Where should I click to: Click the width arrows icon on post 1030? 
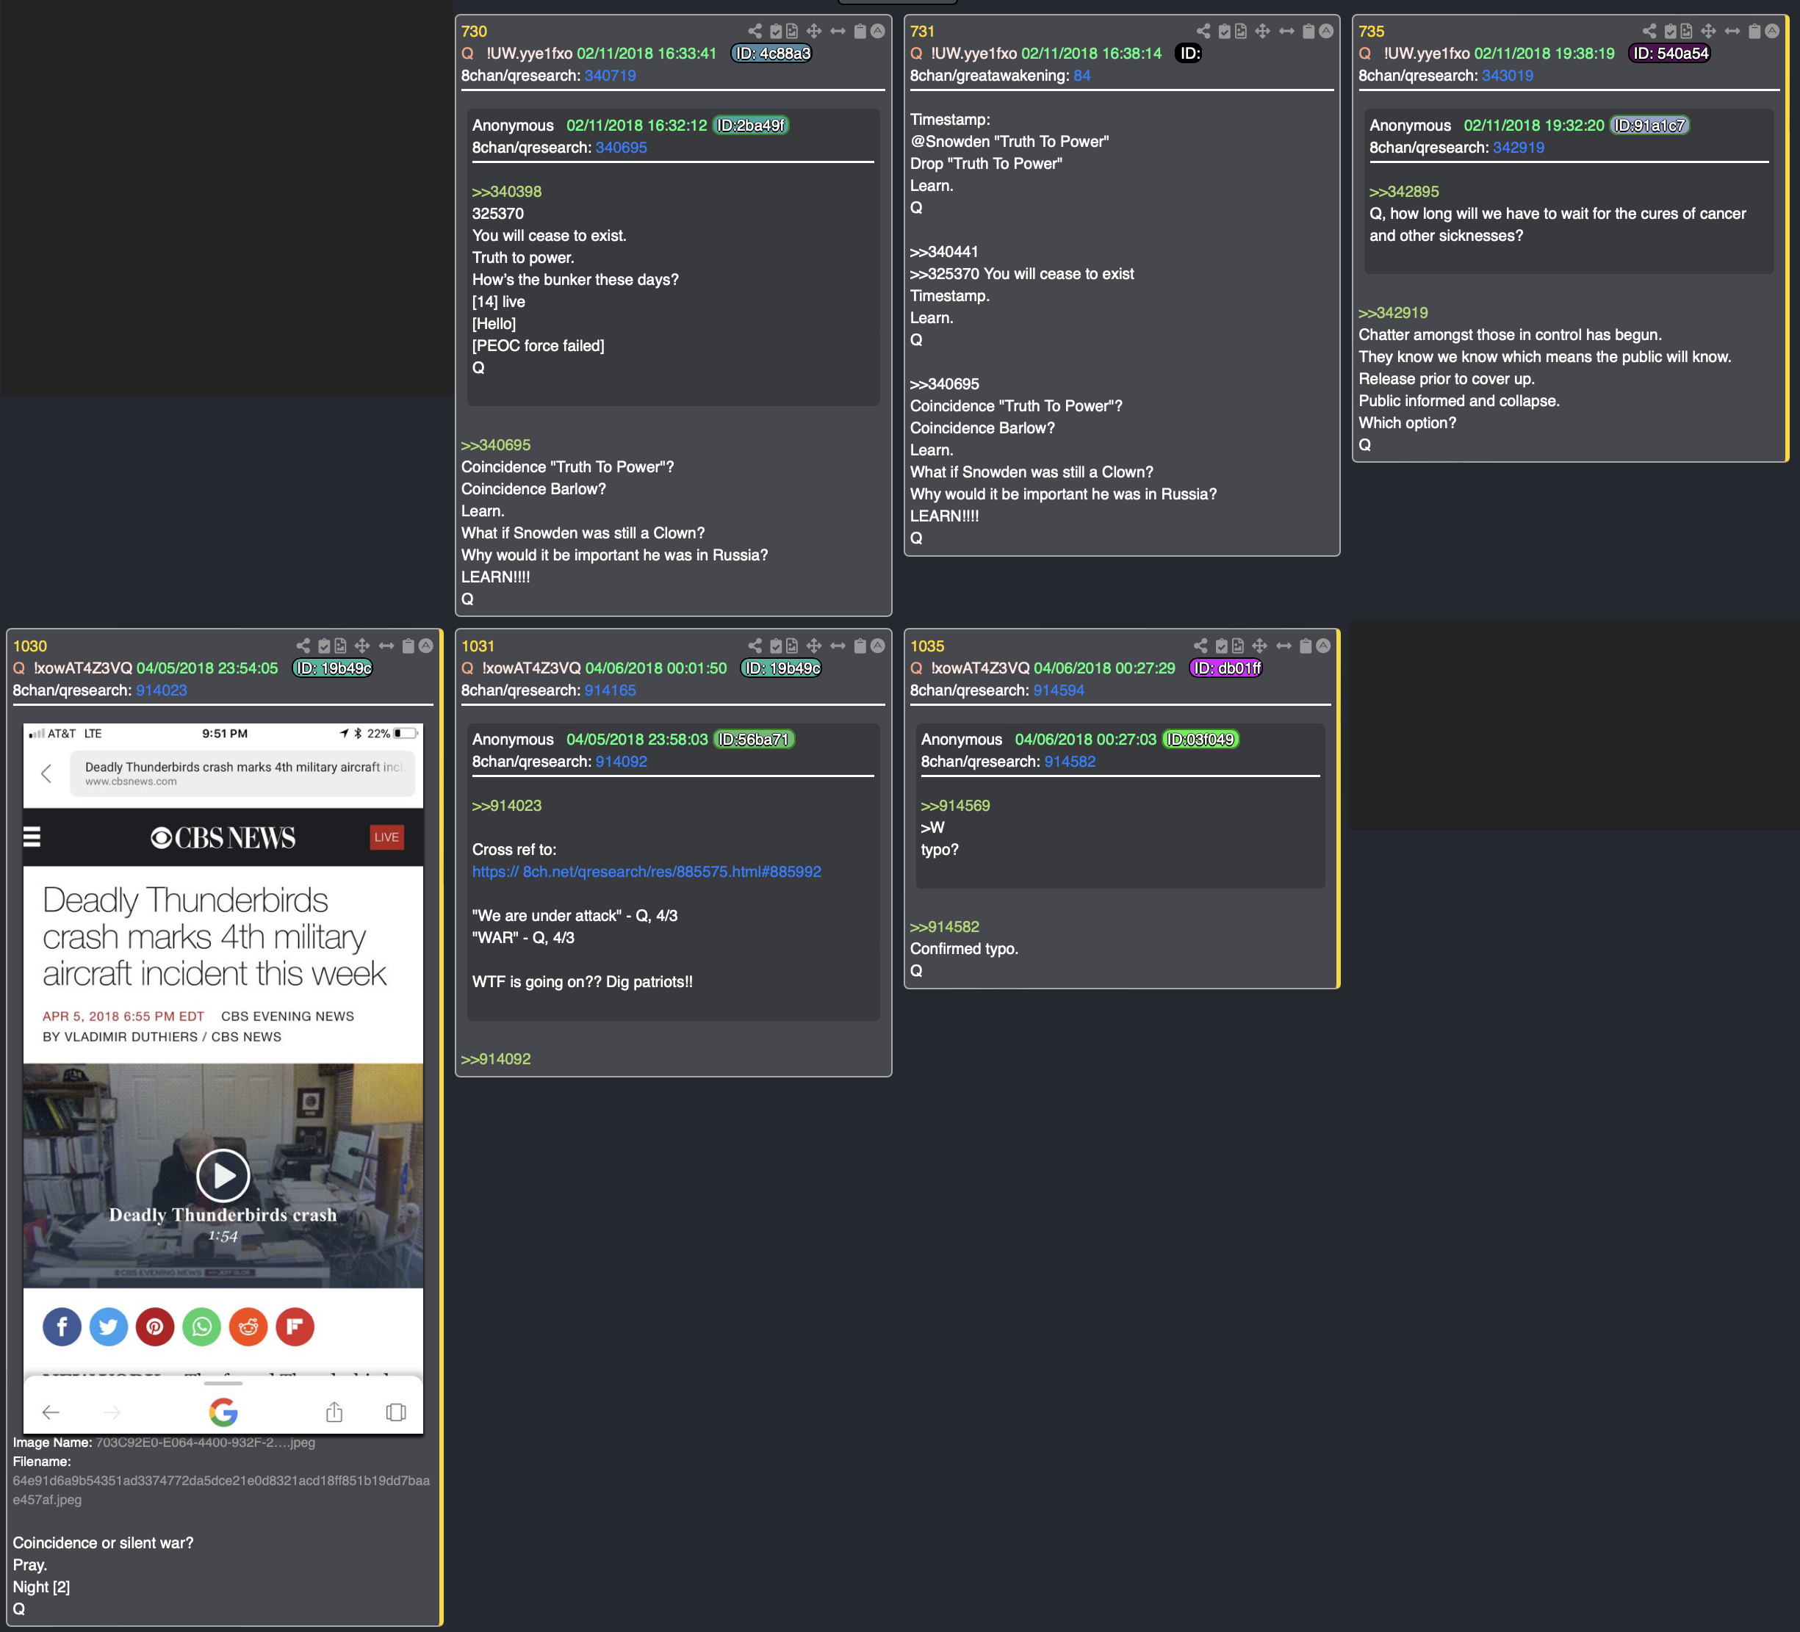tap(386, 646)
